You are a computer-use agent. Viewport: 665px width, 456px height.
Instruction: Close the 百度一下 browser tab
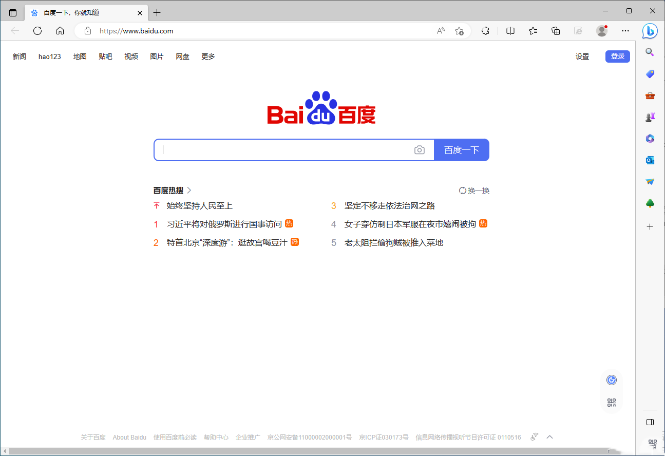pos(140,13)
